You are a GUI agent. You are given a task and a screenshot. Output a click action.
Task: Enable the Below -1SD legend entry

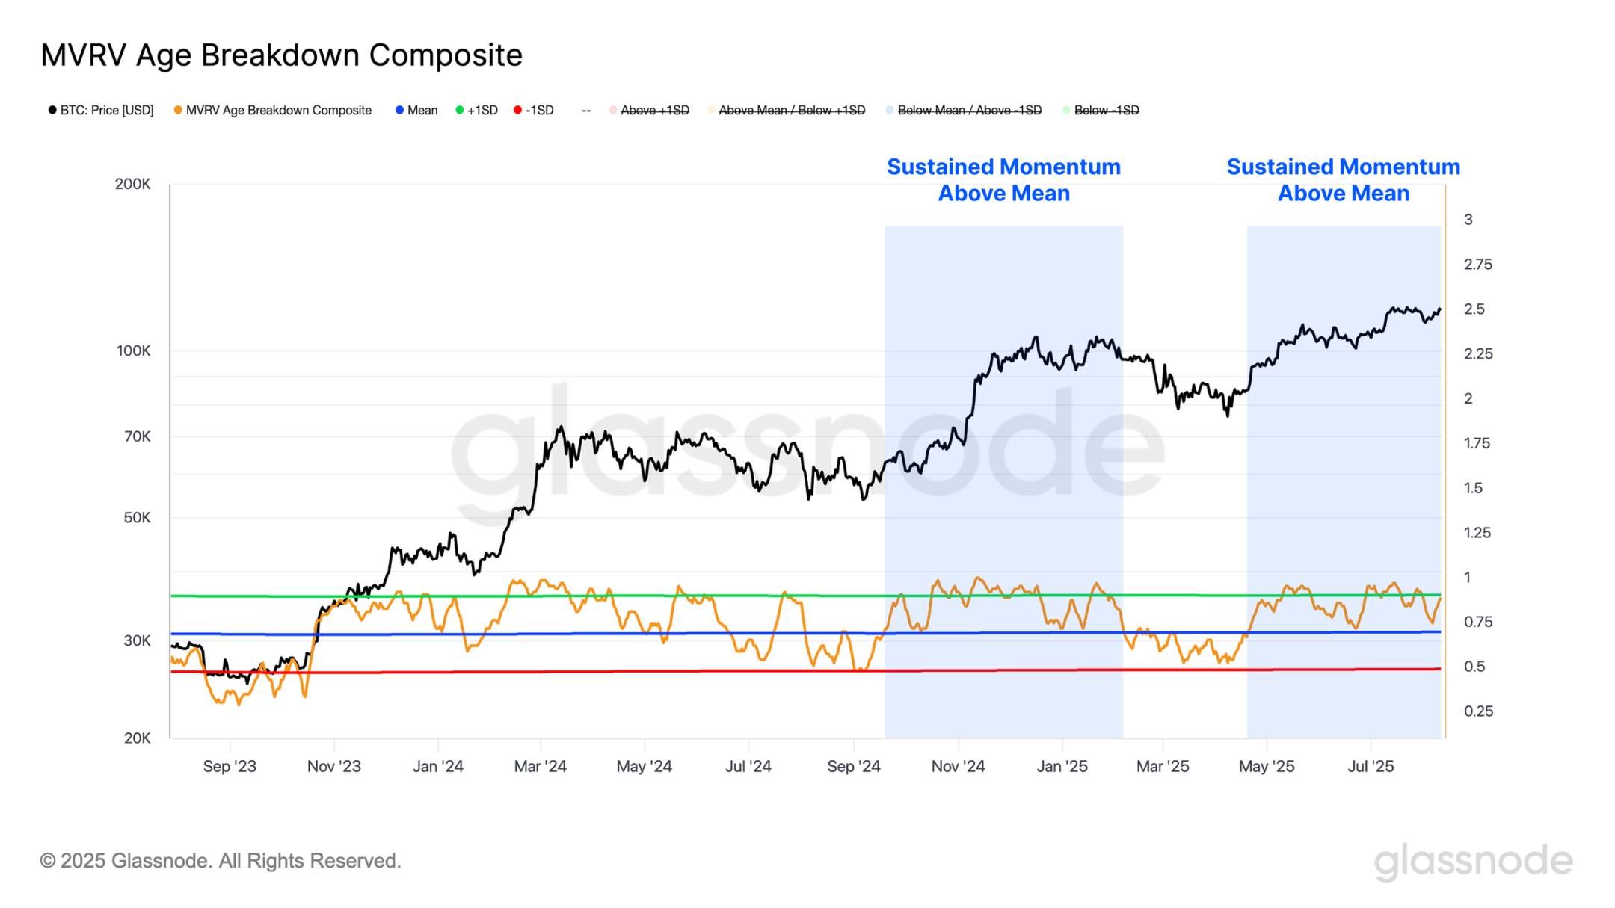click(1101, 111)
